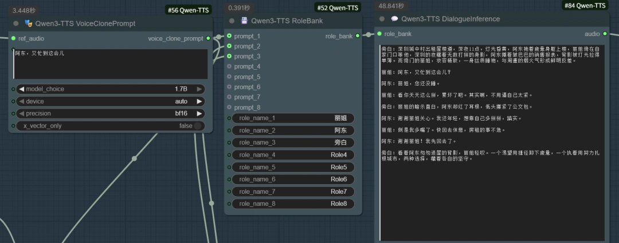The image size is (619, 243).
Task: Click the 48.841秒 execution time label
Action: coord(391,6)
